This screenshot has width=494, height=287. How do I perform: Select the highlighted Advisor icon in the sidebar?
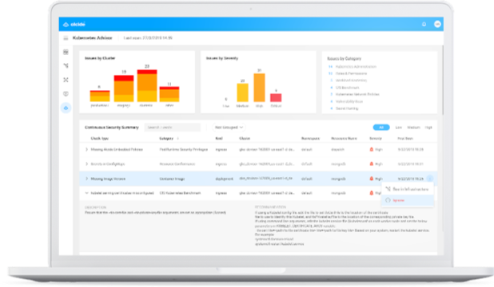click(x=66, y=108)
